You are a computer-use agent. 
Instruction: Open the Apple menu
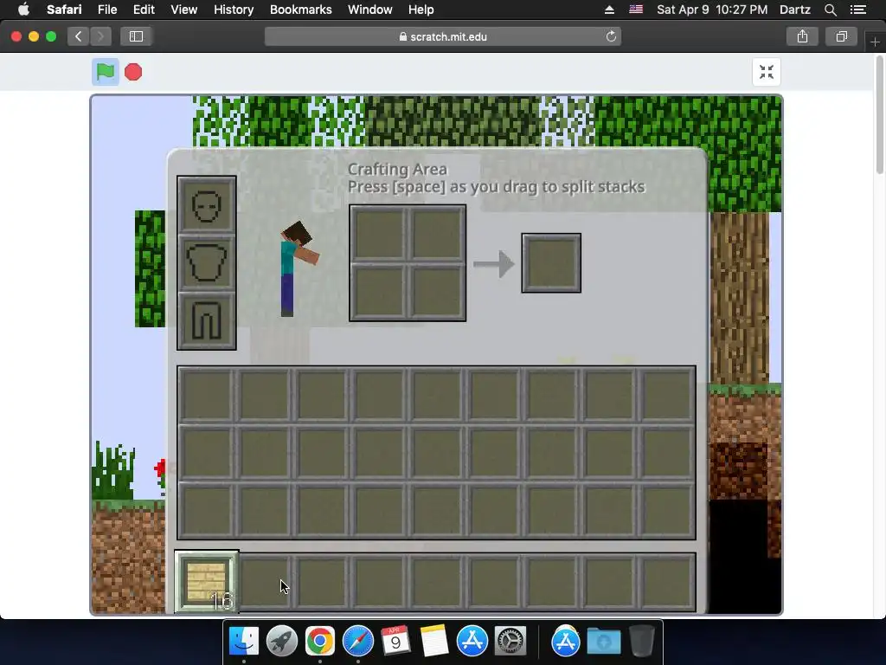[23, 10]
